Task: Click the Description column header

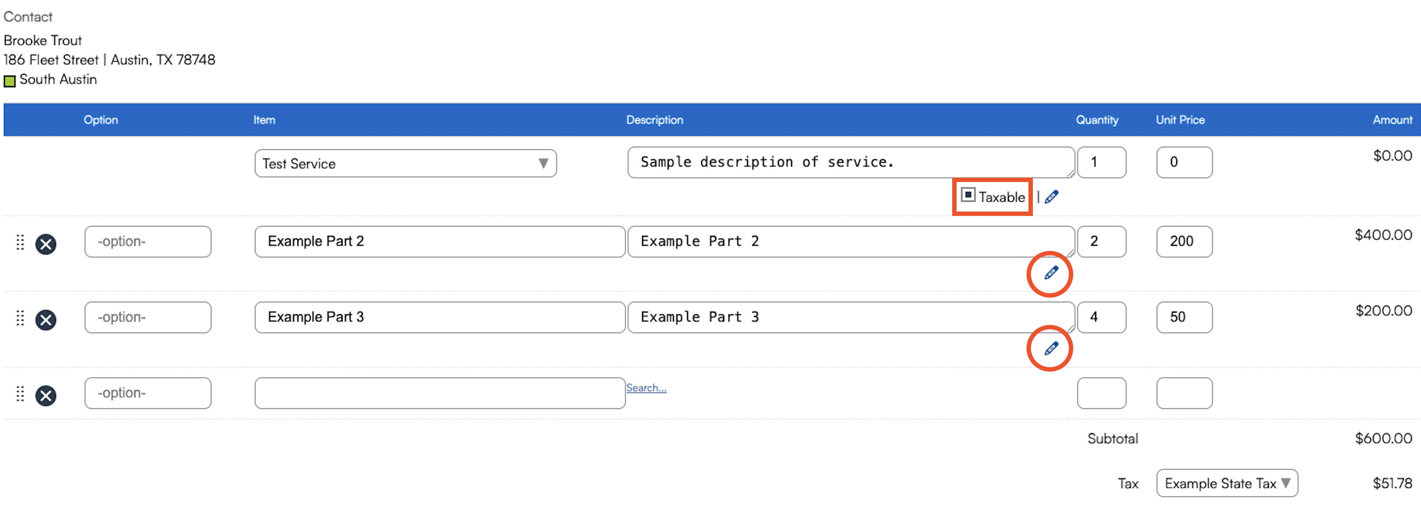Action: point(654,119)
